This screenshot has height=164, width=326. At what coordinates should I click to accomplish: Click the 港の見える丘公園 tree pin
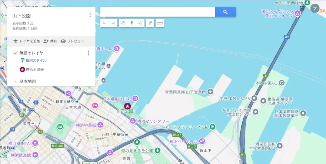pyautogui.click(x=157, y=150)
